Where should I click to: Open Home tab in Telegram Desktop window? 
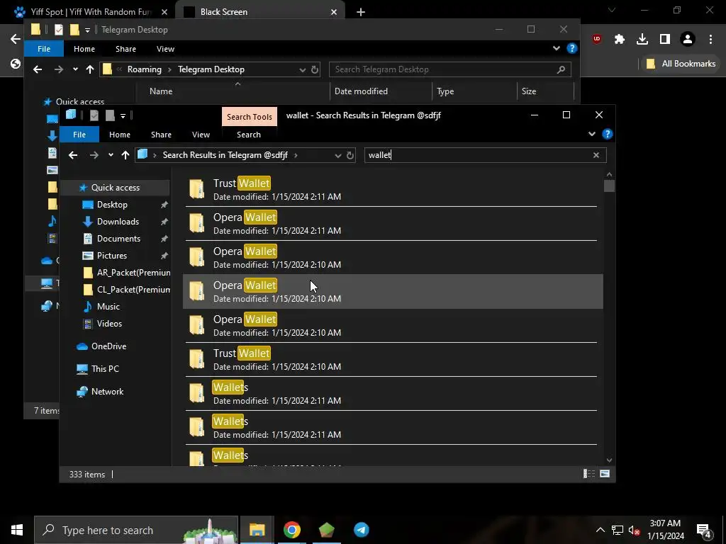[84, 49]
